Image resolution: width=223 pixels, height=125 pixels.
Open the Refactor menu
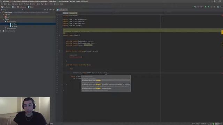click(33, 4)
